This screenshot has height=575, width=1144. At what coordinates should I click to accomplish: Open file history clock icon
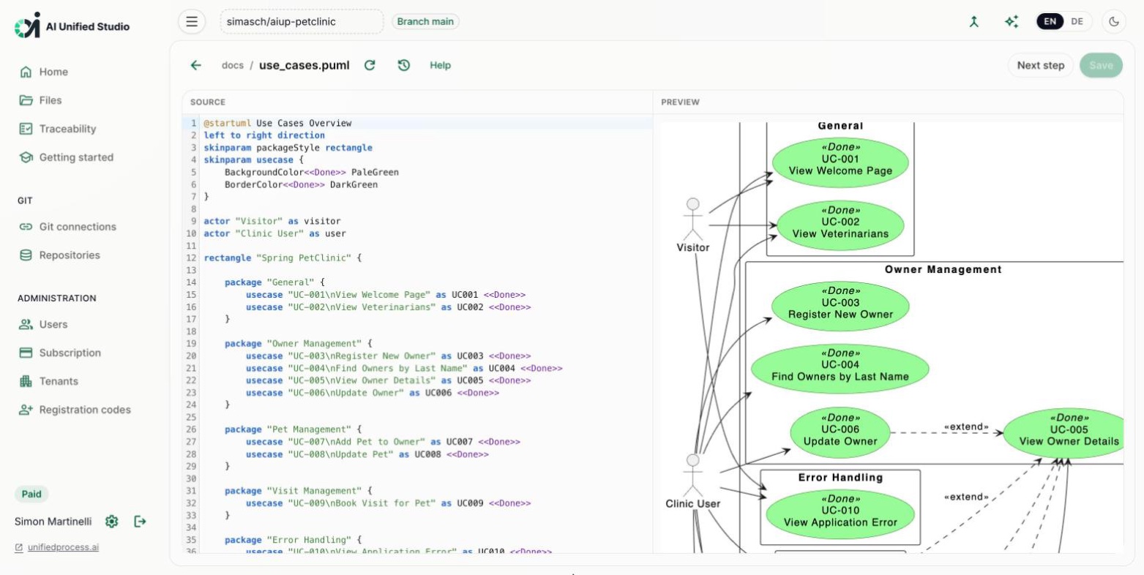(x=403, y=65)
